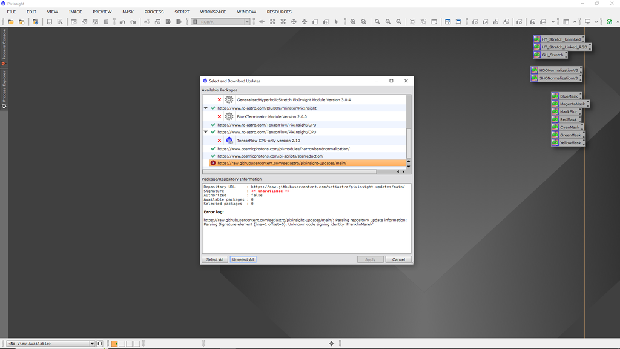Click the Cancel button
The width and height of the screenshot is (620, 349).
coord(398,259)
